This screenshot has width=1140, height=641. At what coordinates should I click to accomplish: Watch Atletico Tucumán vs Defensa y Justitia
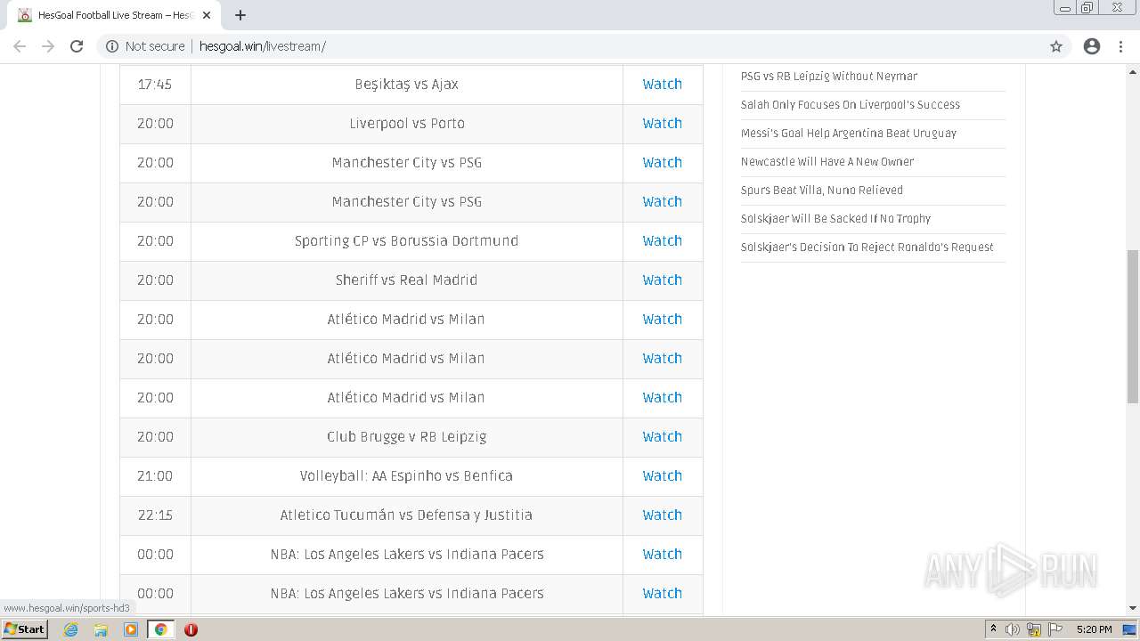663,515
